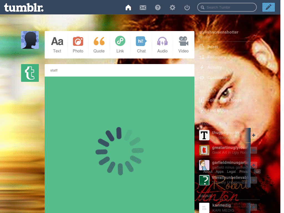Create a new Text post

pyautogui.click(x=57, y=45)
